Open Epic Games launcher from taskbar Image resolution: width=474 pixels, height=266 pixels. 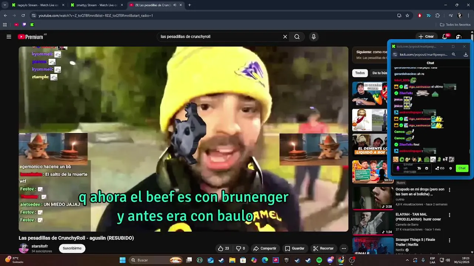287,260
